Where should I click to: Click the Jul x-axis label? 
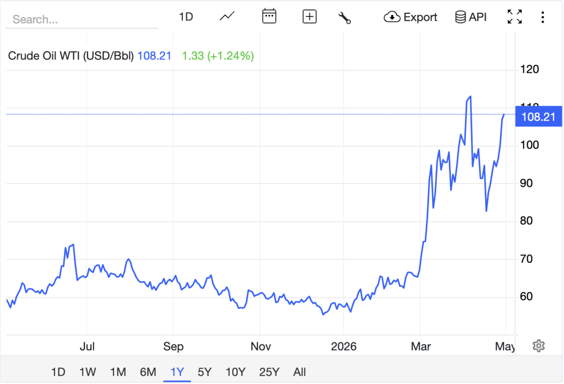point(87,346)
